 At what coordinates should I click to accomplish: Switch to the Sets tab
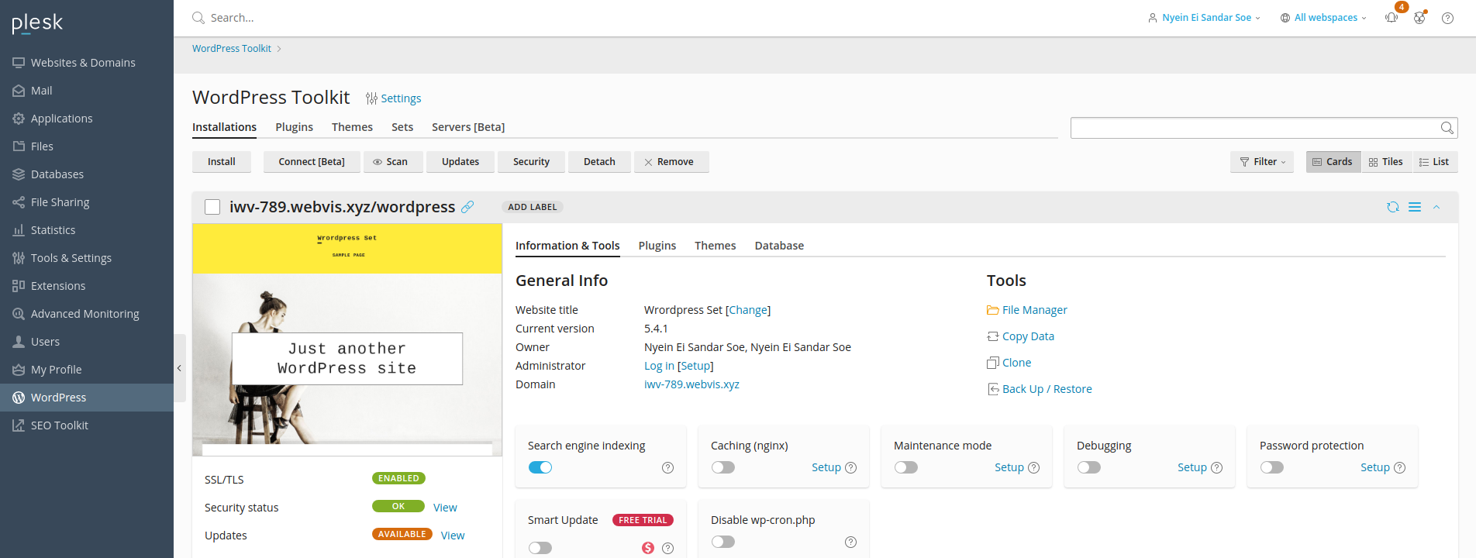[x=402, y=127]
